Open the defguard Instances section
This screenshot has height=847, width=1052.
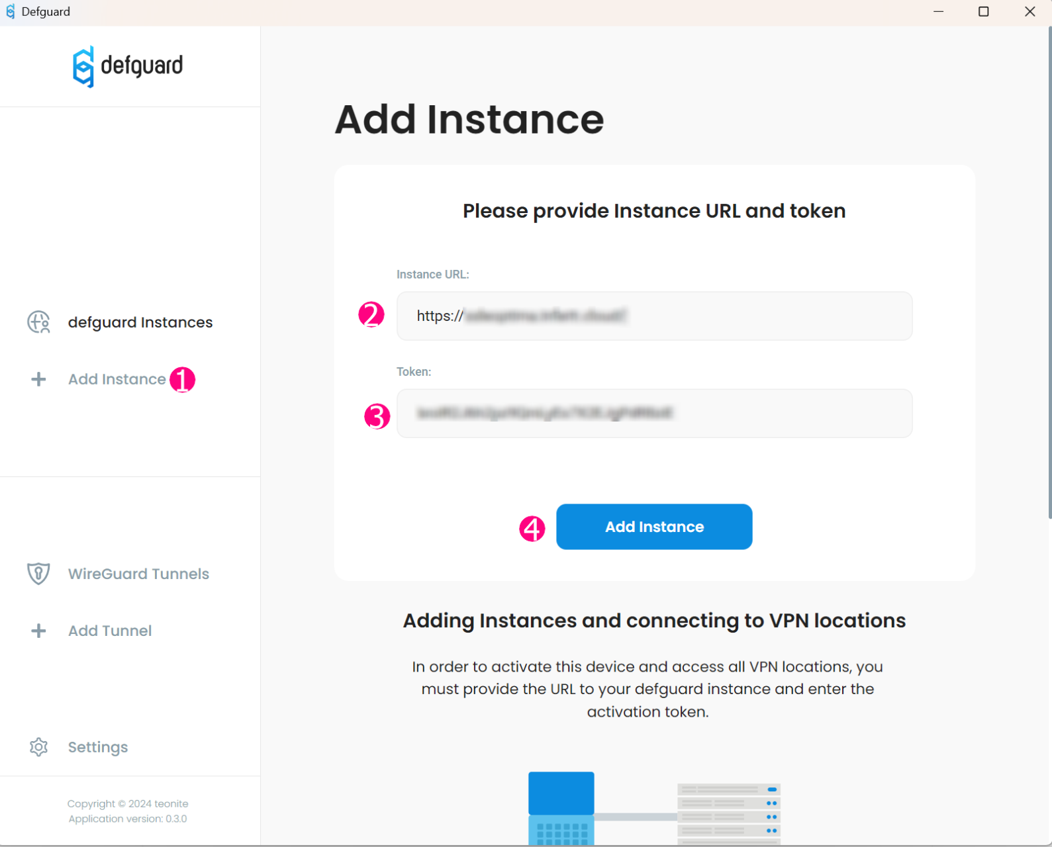click(x=140, y=322)
